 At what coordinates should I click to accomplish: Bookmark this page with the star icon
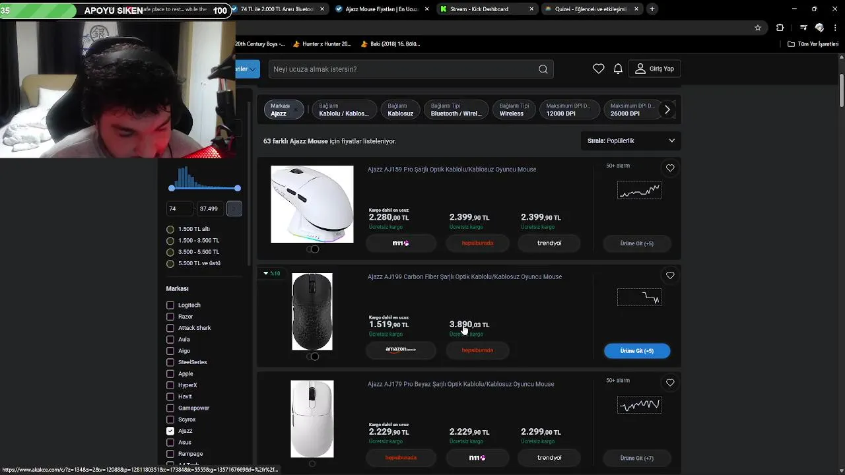[x=758, y=28]
